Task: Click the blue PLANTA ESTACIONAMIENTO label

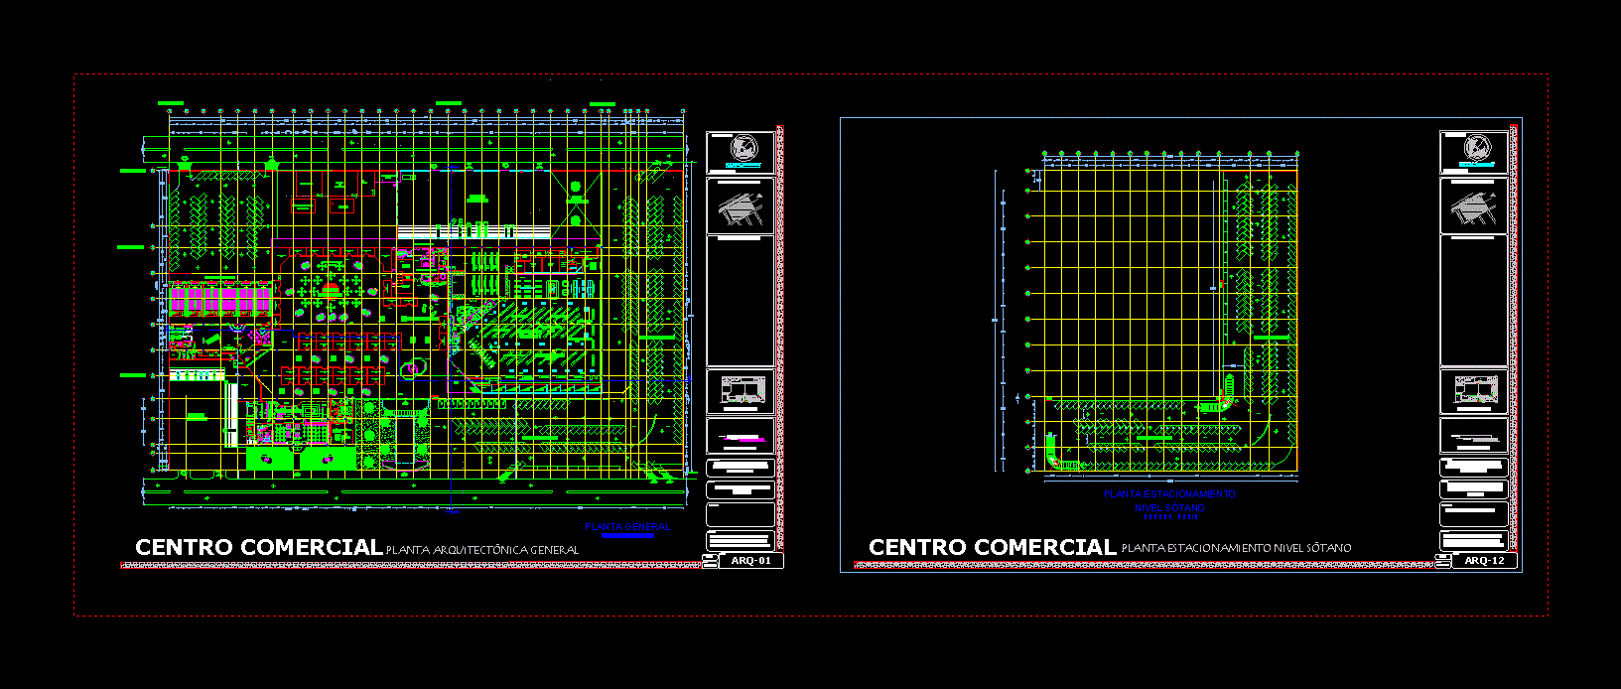Action: (1169, 494)
